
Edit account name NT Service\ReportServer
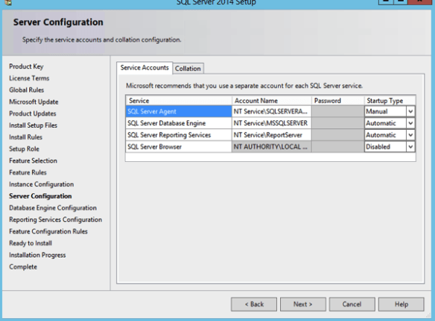pos(271,135)
